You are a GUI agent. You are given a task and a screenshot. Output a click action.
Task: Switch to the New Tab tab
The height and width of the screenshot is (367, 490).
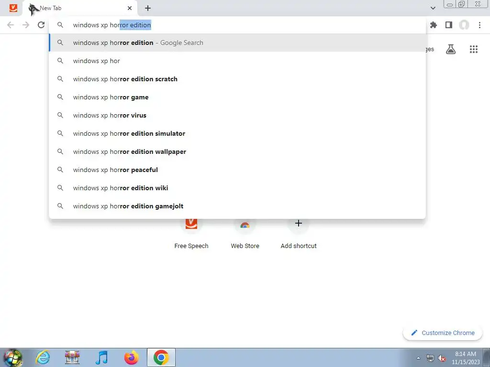(80, 8)
